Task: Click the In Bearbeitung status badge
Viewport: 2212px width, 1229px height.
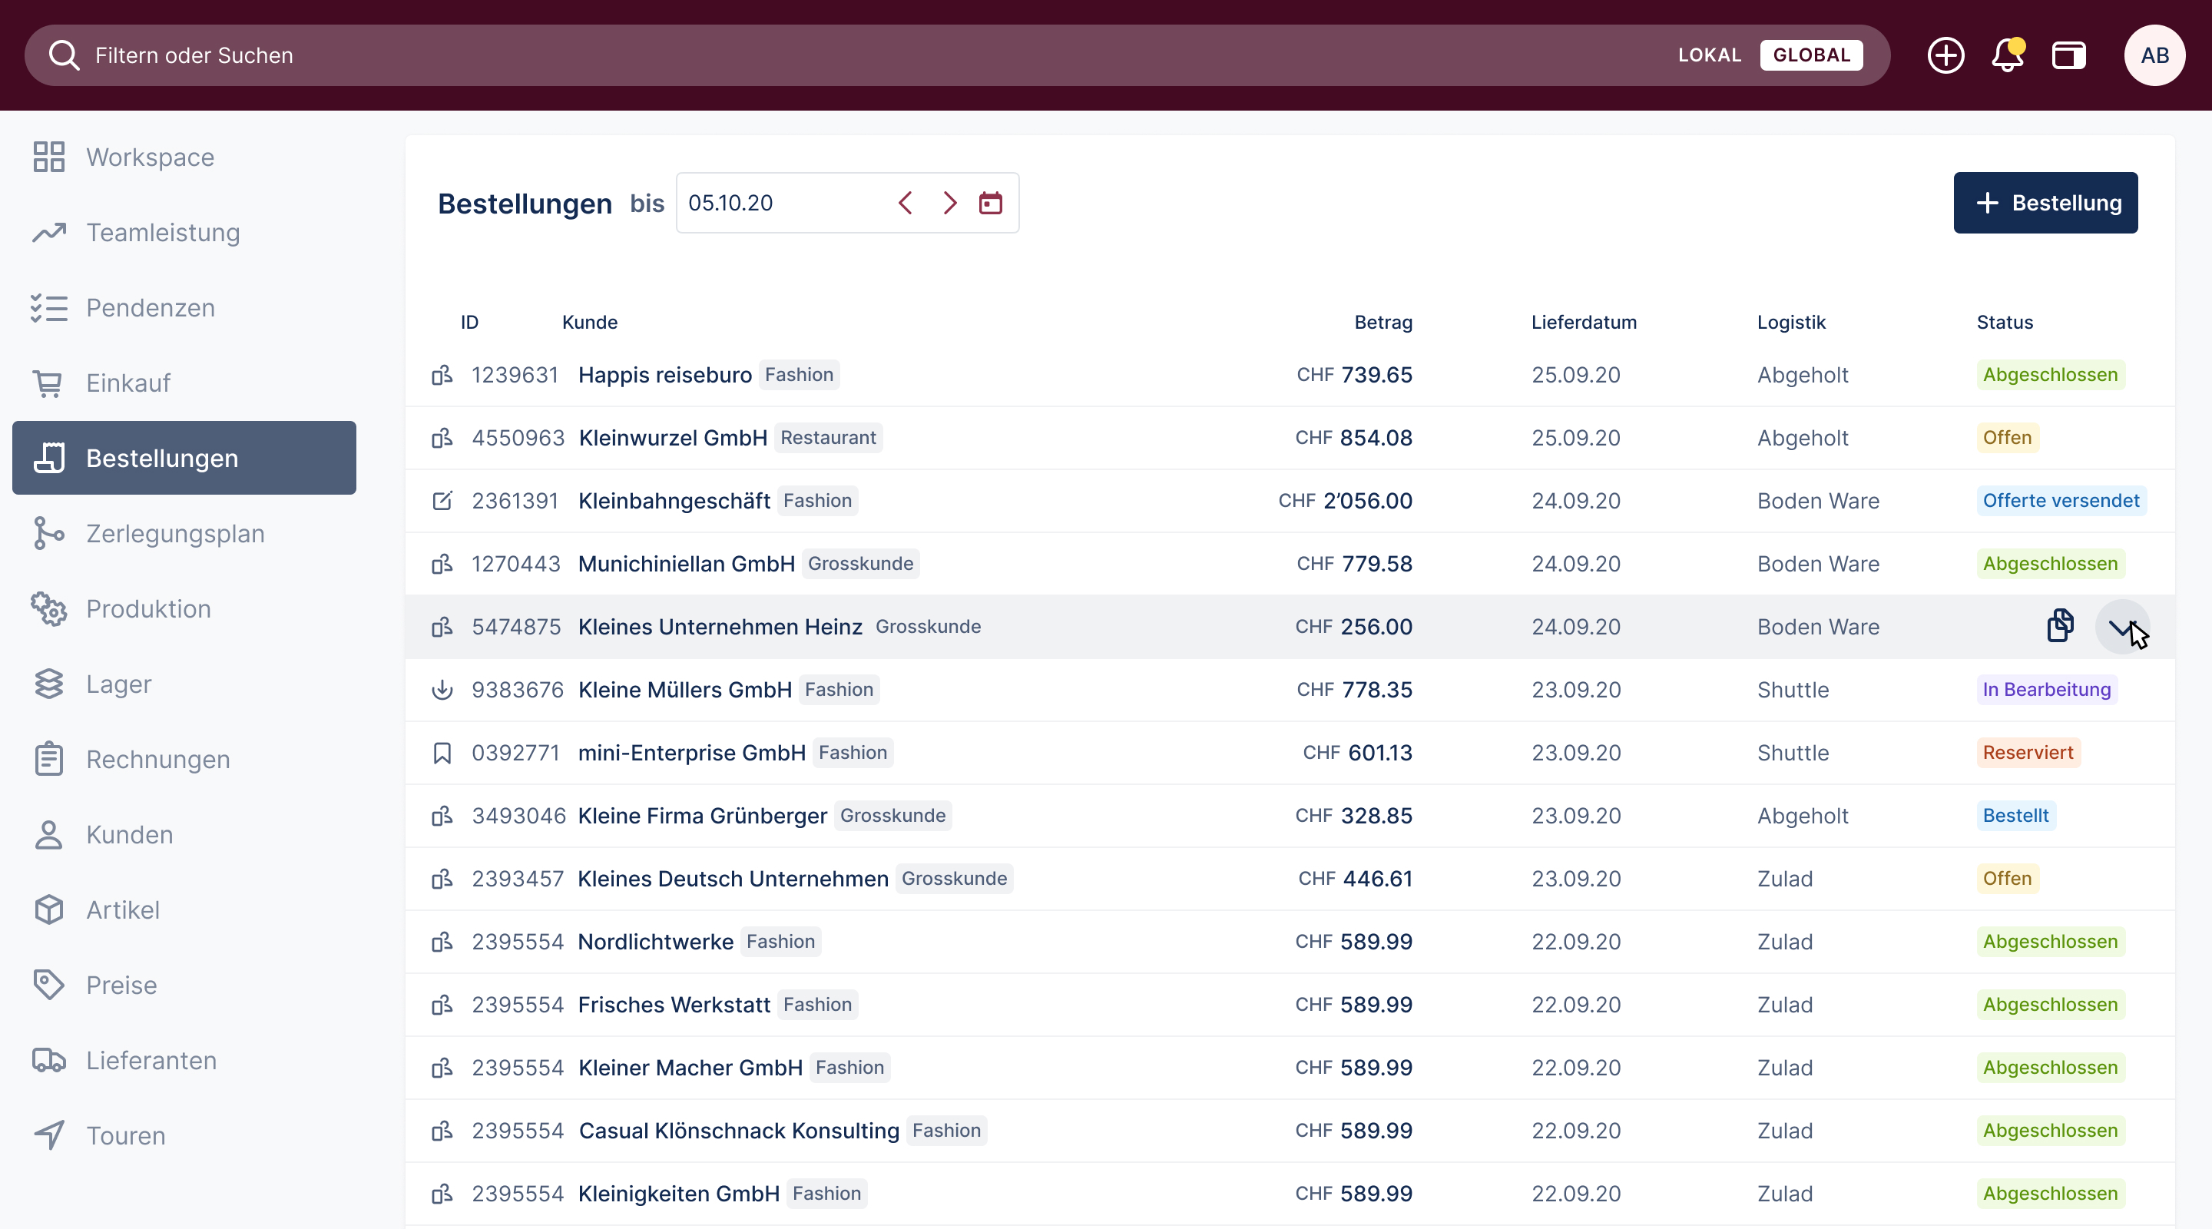Action: 2046,690
